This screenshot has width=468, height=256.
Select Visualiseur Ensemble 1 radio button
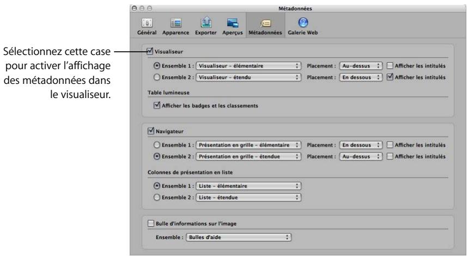coord(157,66)
